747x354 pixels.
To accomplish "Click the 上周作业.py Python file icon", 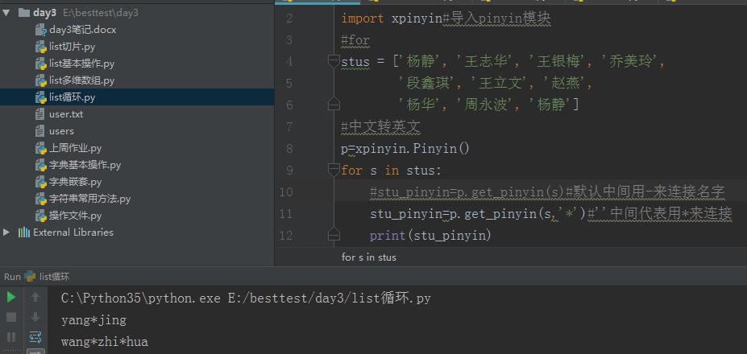I will coord(41,148).
